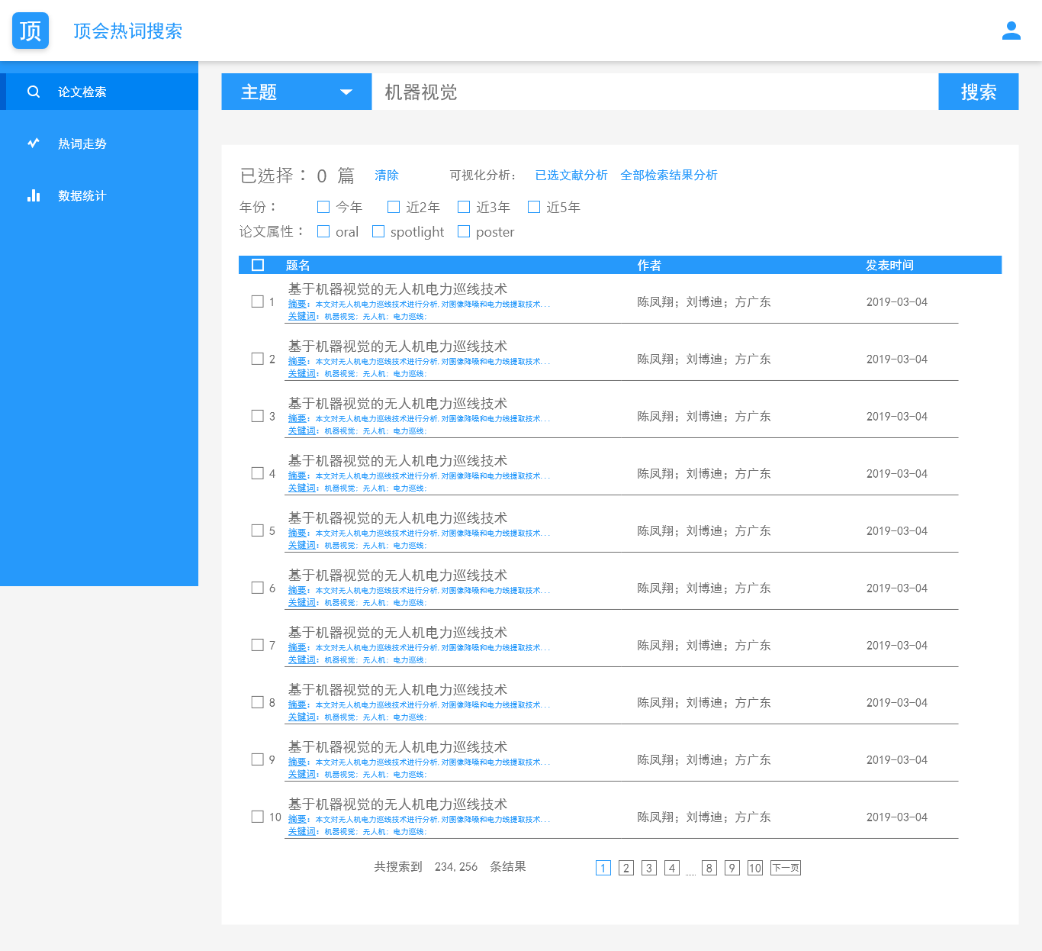Click the 摘要 link in row 2
The image size is (1042, 951).
coord(297,362)
